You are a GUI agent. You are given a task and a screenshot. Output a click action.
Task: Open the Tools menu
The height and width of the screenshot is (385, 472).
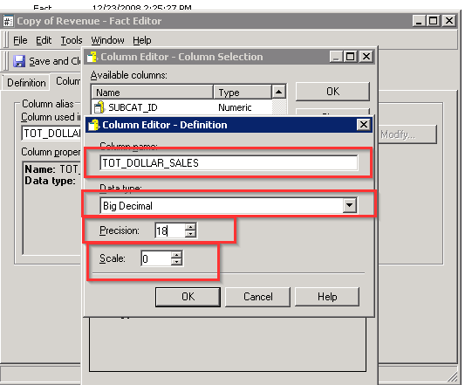[x=72, y=40]
